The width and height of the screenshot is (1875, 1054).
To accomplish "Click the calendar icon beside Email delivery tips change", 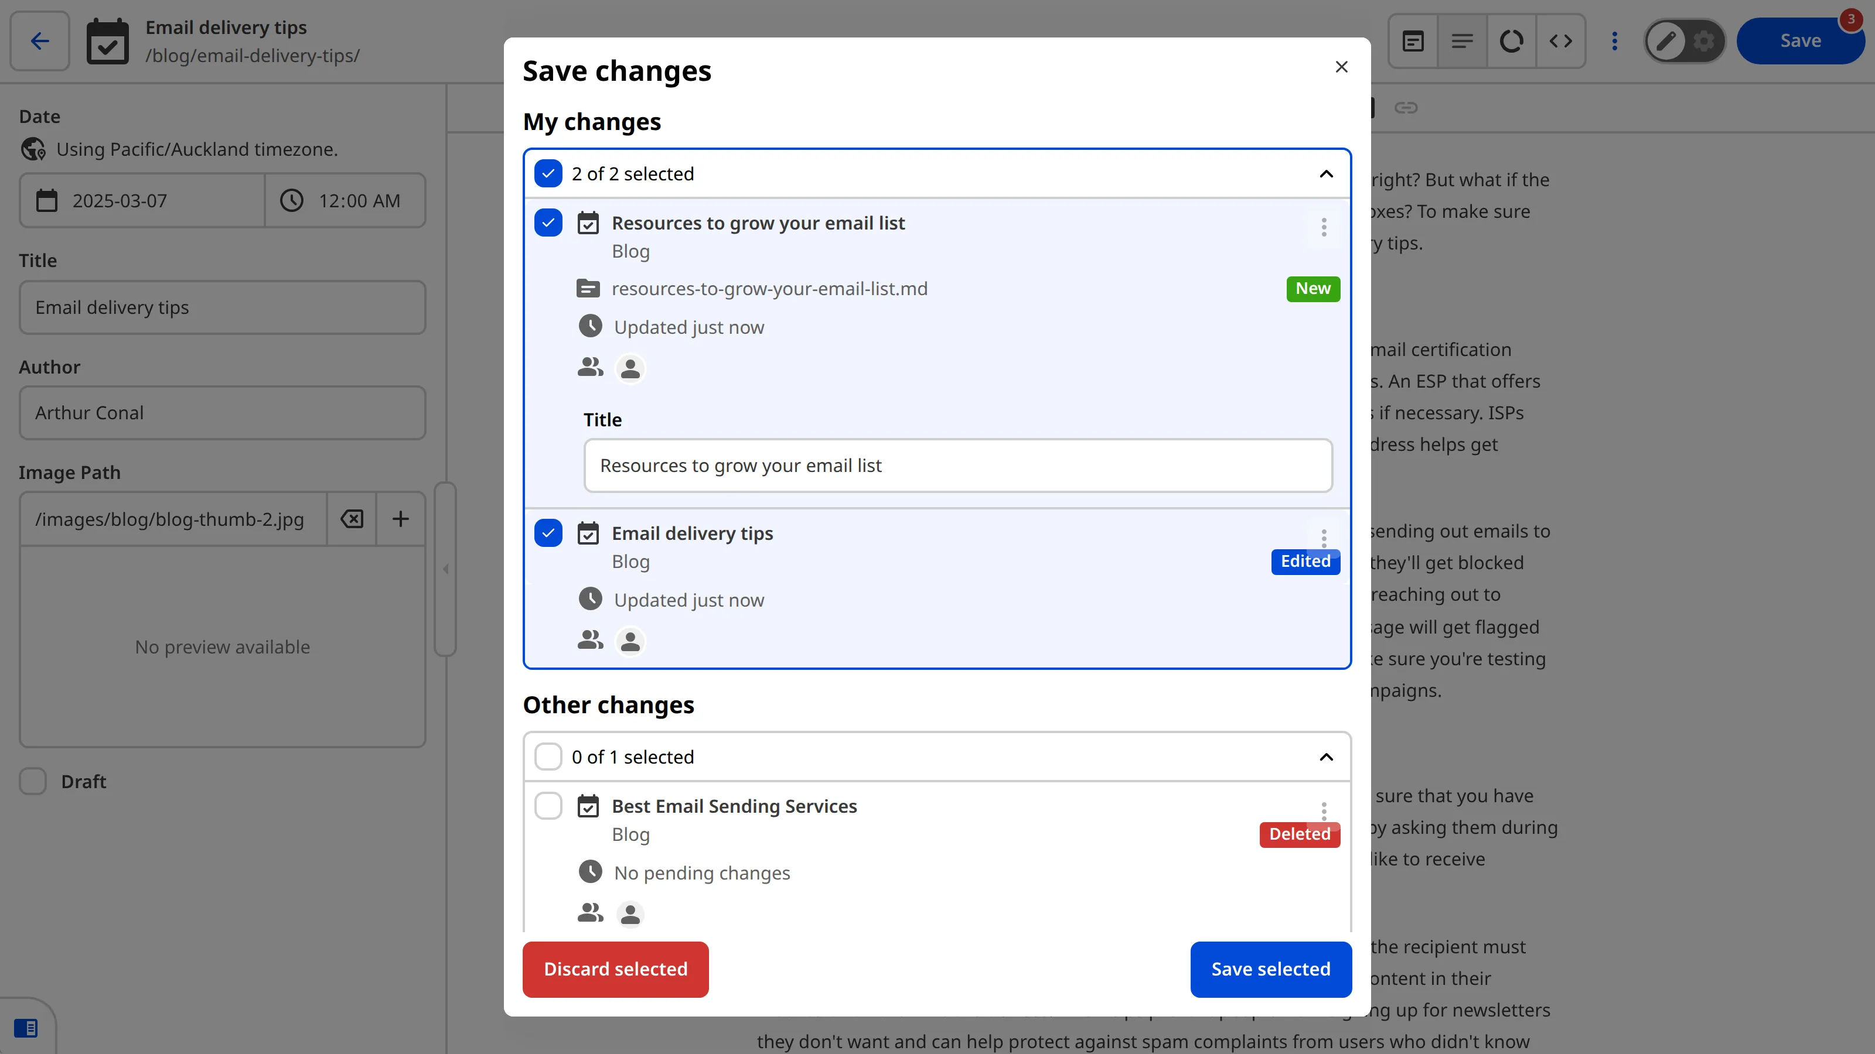I will click(588, 533).
